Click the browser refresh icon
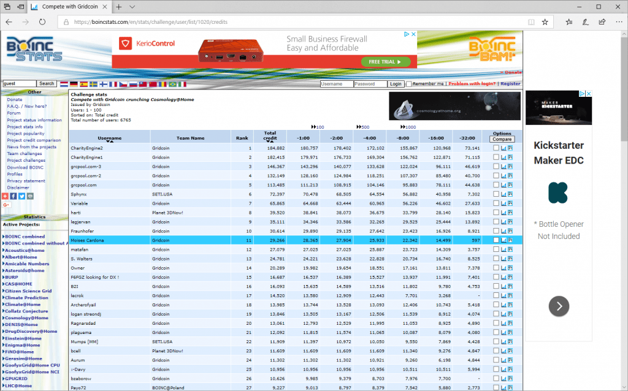Image resolution: width=628 pixels, height=391 pixels. click(42, 21)
